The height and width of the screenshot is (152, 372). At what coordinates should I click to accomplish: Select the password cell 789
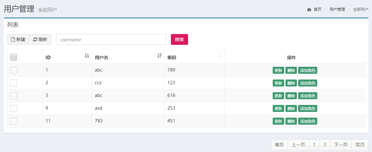tap(194, 70)
